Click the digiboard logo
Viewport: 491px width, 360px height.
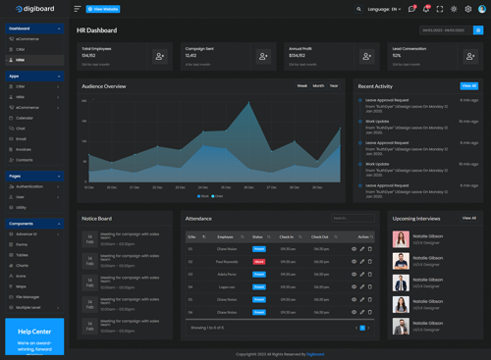[x=35, y=9]
